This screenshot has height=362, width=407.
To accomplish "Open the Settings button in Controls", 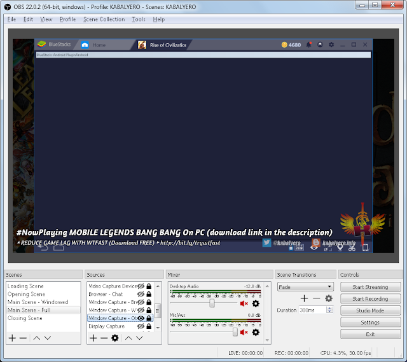I will click(370, 323).
